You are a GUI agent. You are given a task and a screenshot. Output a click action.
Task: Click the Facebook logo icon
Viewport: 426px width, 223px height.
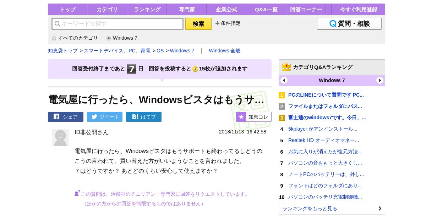(x=56, y=116)
